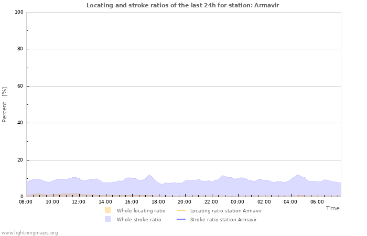The height and width of the screenshot is (236, 367).
Task: Click the 'Percent [%]' y-axis label
Action: [4, 105]
